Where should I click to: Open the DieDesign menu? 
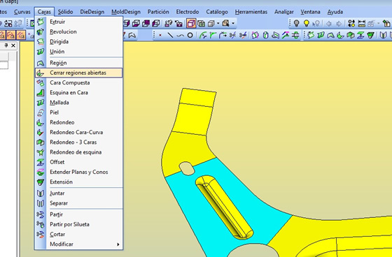[92, 12]
